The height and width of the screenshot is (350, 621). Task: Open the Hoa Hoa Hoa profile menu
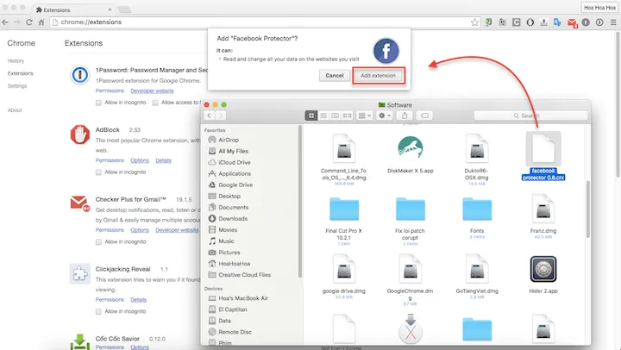599,6
